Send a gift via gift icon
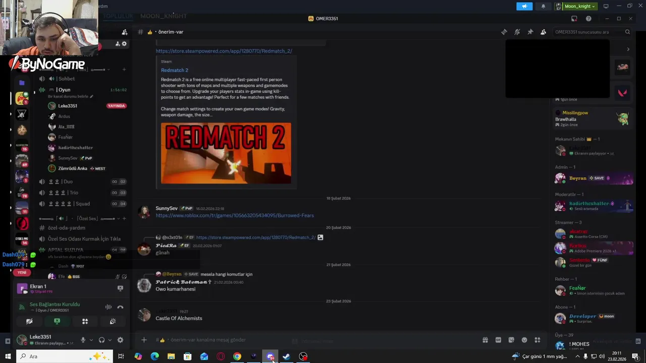646x363 pixels. 485,340
